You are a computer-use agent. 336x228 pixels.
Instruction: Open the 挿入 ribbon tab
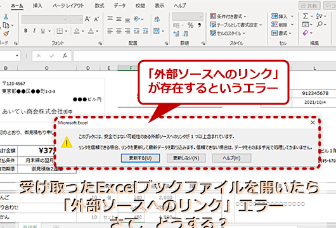tap(37, 6)
